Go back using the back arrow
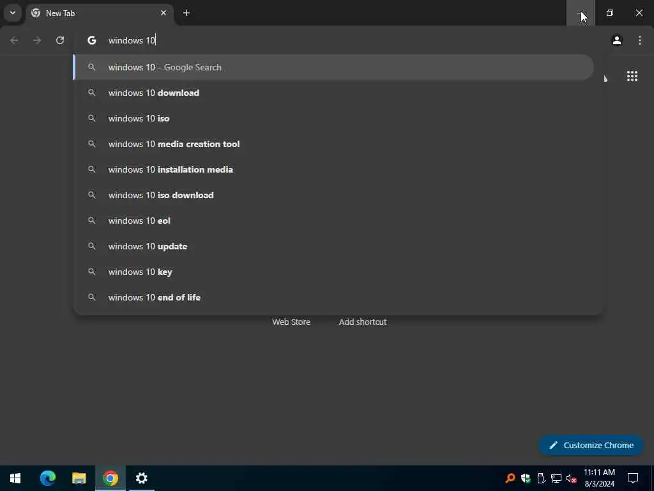 pos(14,40)
